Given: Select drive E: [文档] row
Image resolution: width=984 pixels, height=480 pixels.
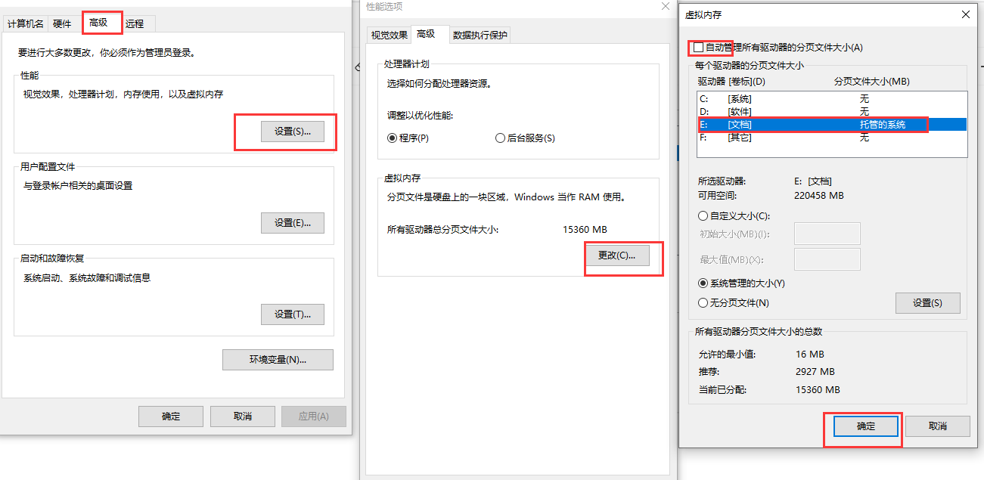Looking at the screenshot, I should [x=832, y=125].
